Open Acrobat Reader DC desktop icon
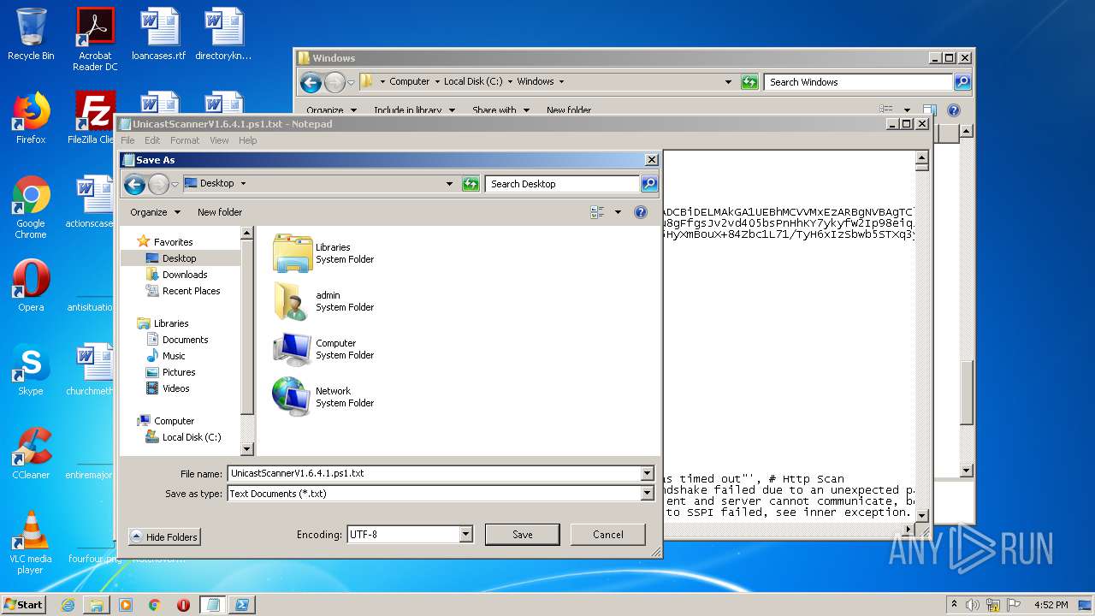 coord(95,39)
